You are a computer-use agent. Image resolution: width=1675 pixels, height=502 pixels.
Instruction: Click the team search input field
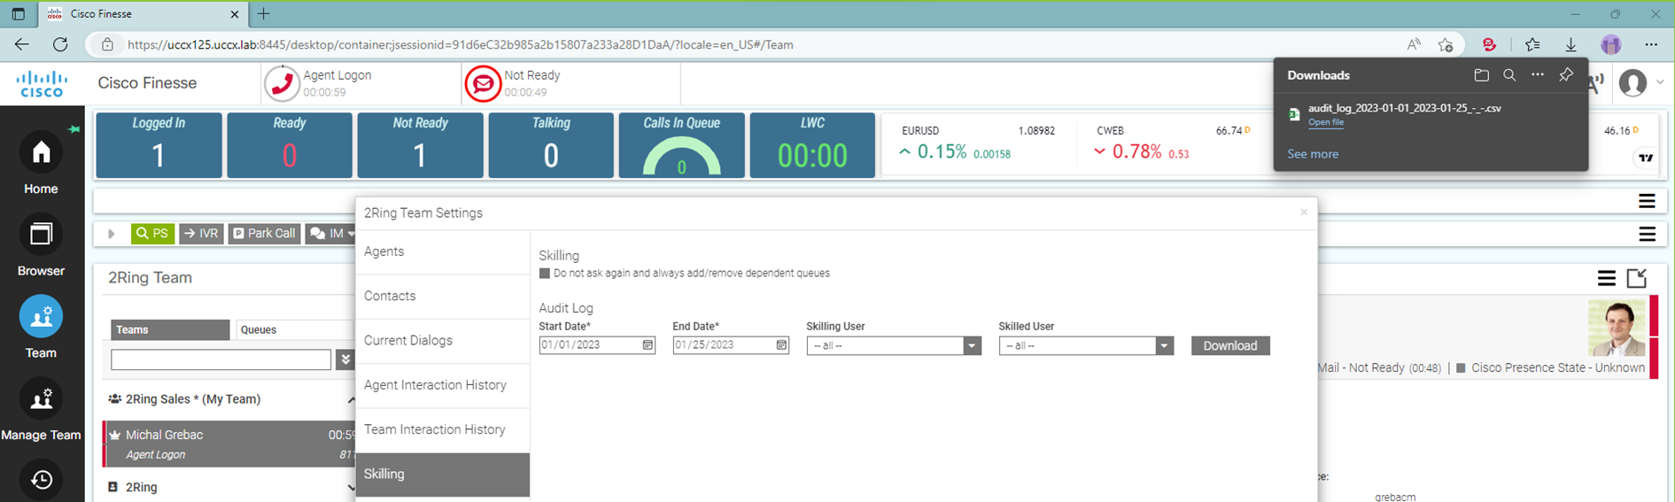(221, 359)
